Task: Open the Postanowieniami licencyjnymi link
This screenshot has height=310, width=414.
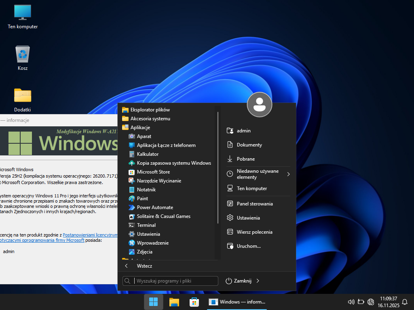Action: tap(90, 235)
